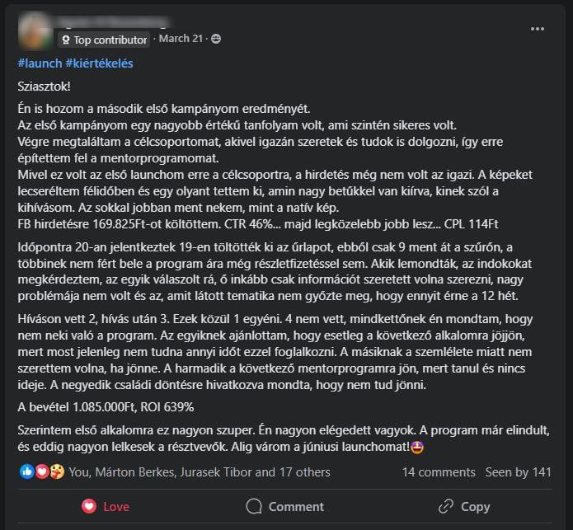Click the blurred author name
The image size is (573, 530).
tap(113, 21)
